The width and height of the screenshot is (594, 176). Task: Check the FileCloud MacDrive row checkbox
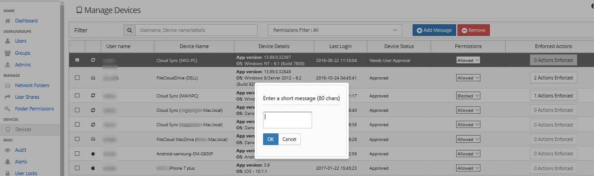pyautogui.click(x=77, y=139)
